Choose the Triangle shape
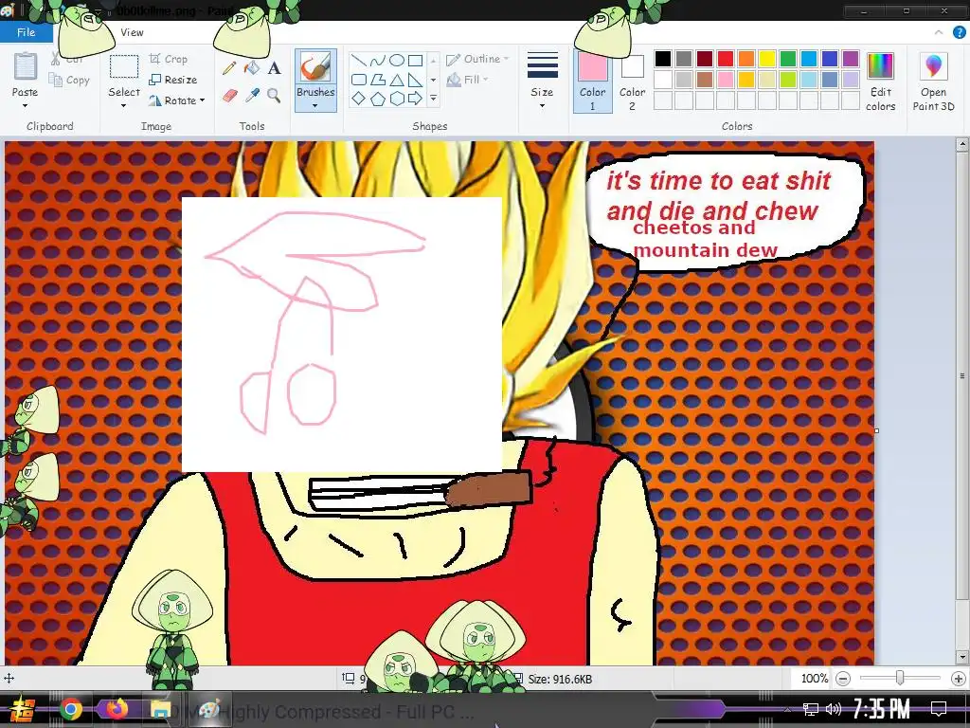Viewport: 970px width, 728px height. (397, 80)
